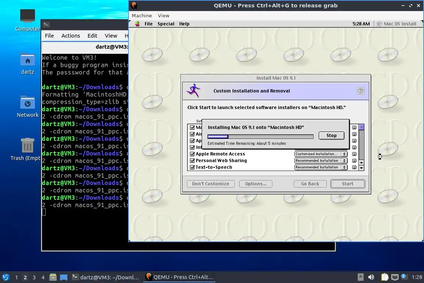Open Mac OS Help menu

point(184,24)
